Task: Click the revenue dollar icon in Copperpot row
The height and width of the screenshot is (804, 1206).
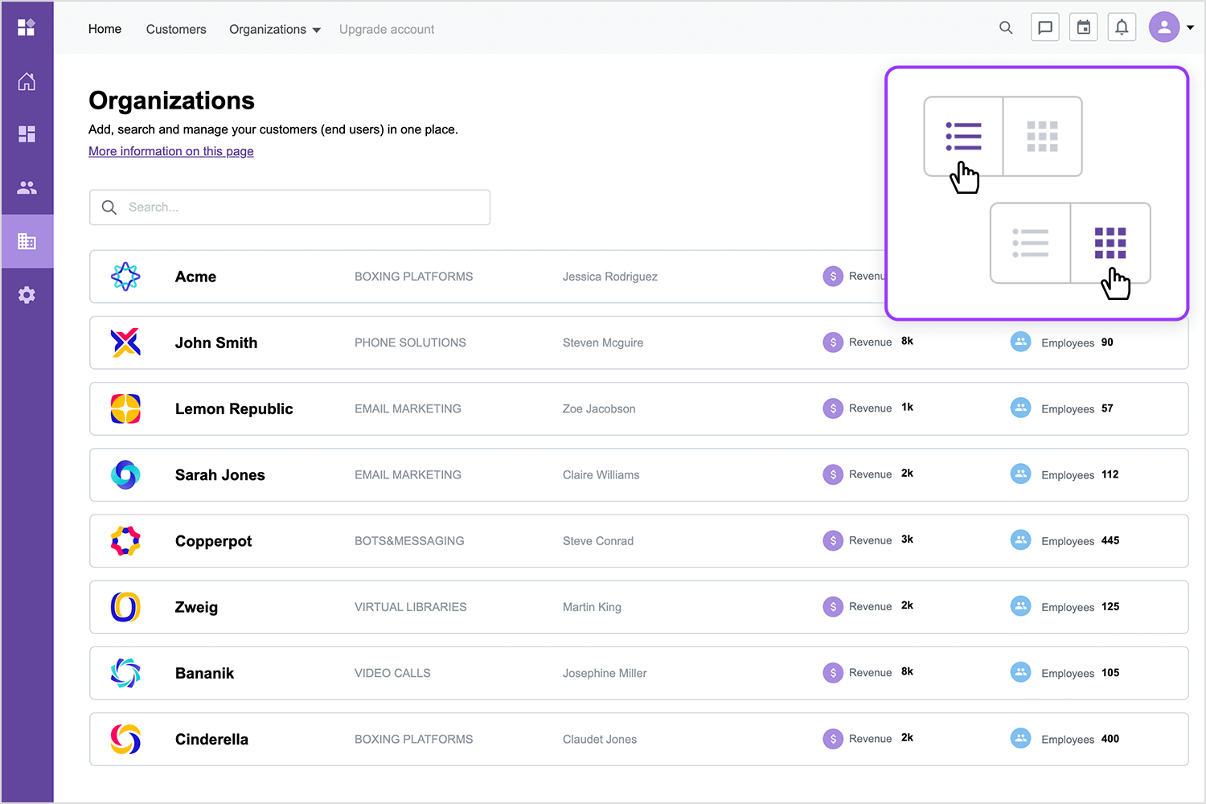Action: (833, 541)
